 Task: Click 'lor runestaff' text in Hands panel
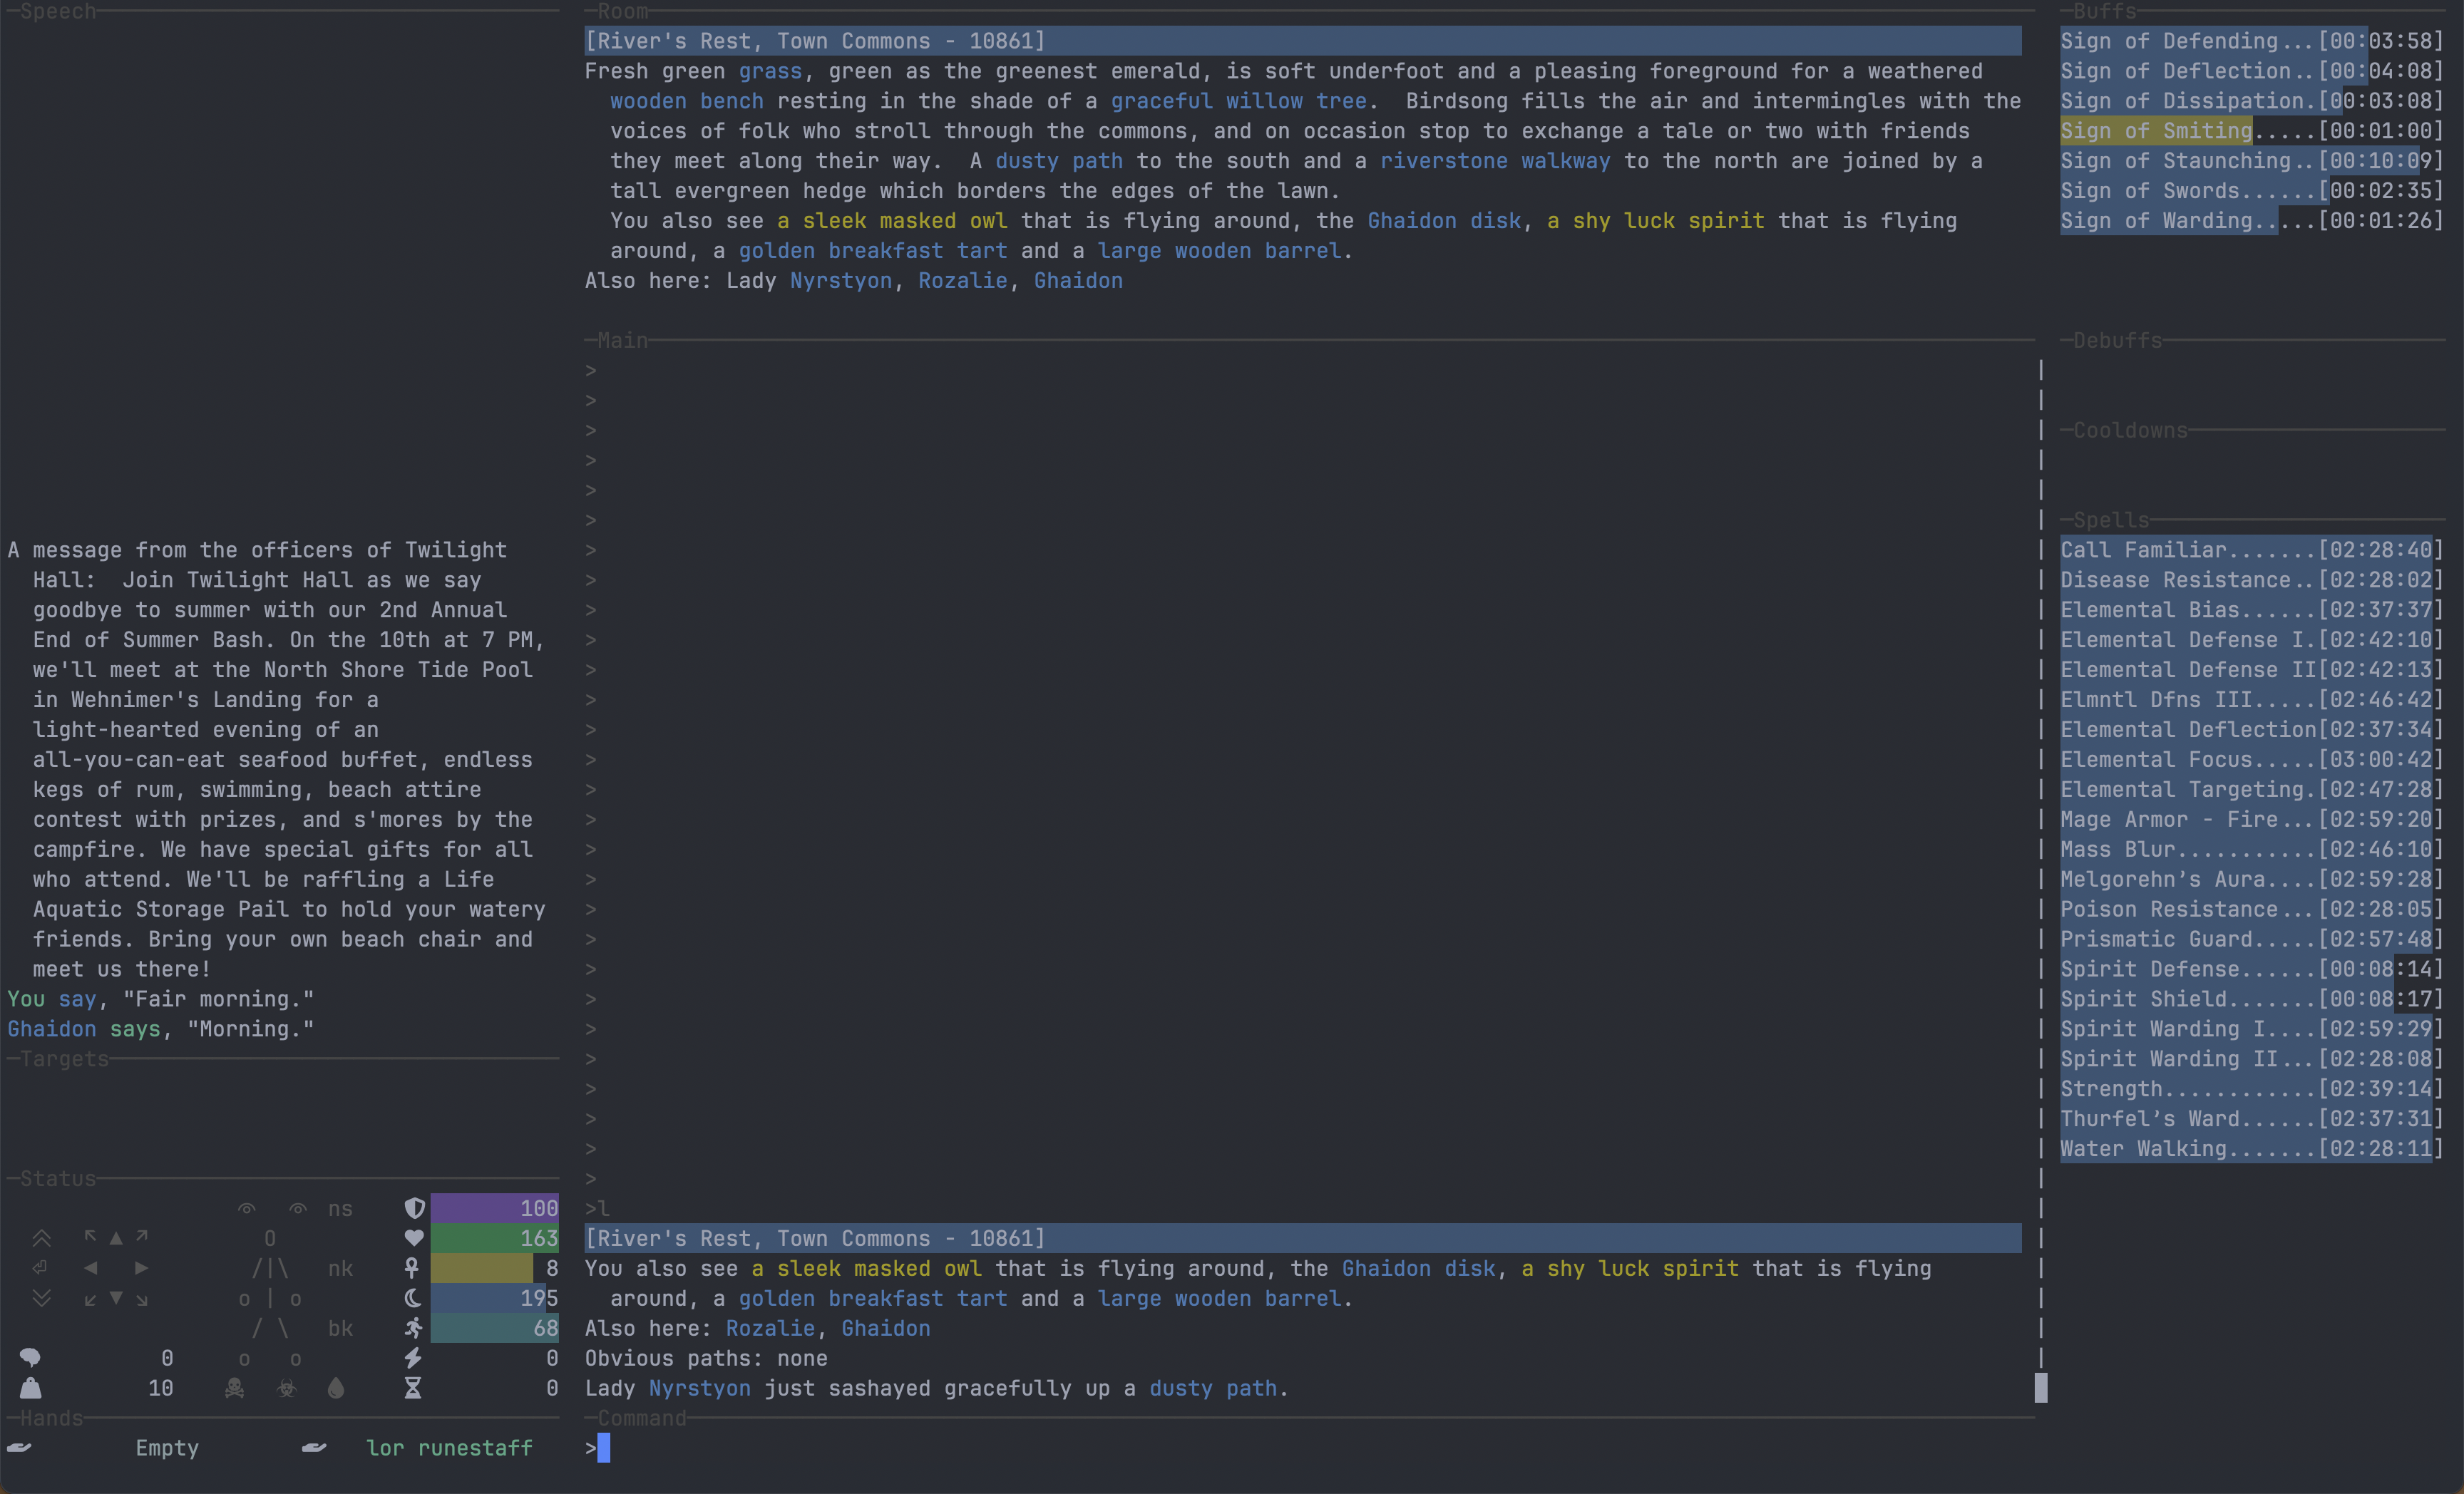tap(449, 1448)
